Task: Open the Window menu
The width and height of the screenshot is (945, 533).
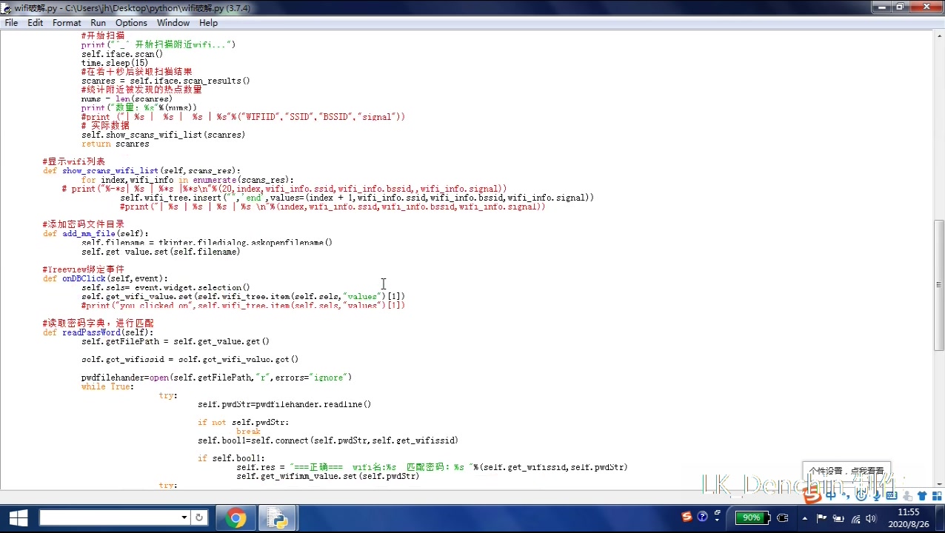Action: coord(173,23)
